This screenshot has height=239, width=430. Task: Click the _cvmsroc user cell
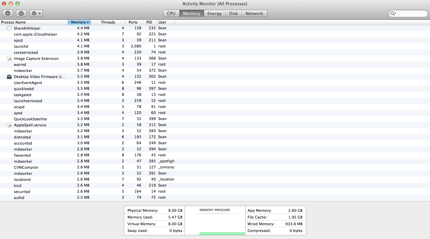[166, 167]
